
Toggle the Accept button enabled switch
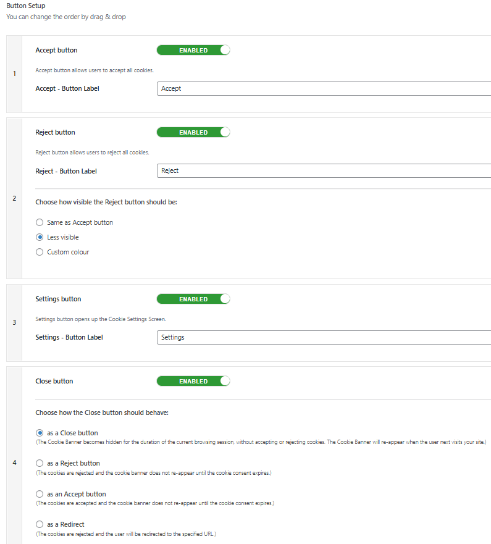click(193, 50)
